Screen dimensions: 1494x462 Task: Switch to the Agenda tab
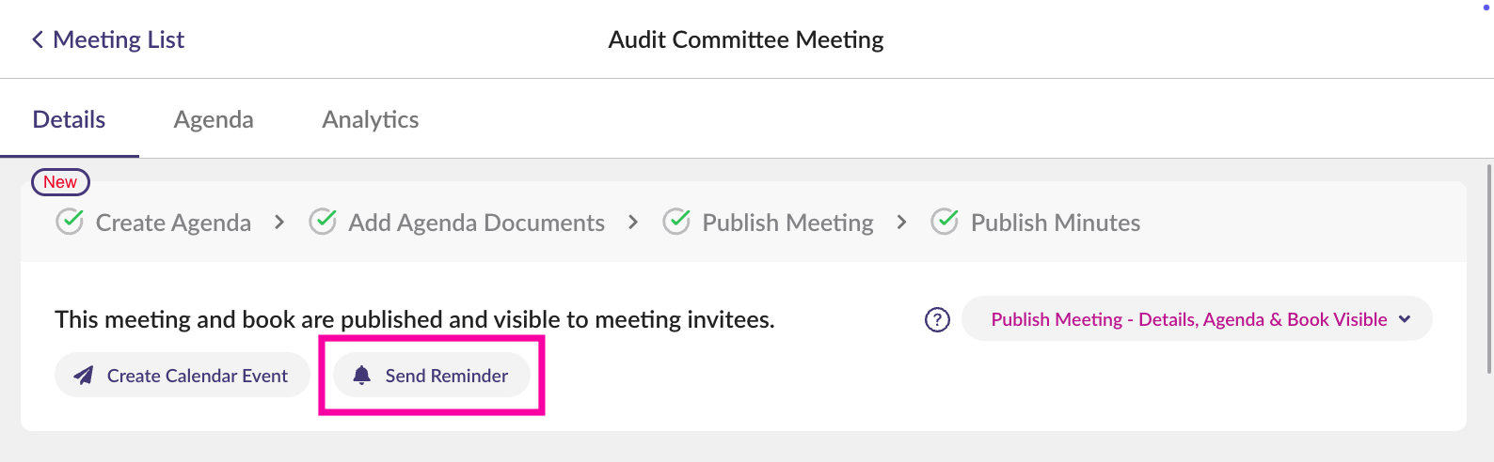(x=214, y=119)
